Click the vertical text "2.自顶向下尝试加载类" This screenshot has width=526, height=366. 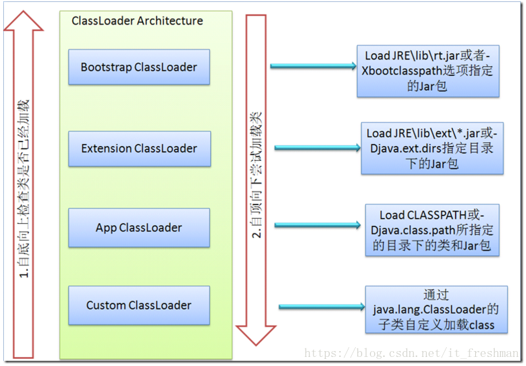pyautogui.click(x=256, y=175)
